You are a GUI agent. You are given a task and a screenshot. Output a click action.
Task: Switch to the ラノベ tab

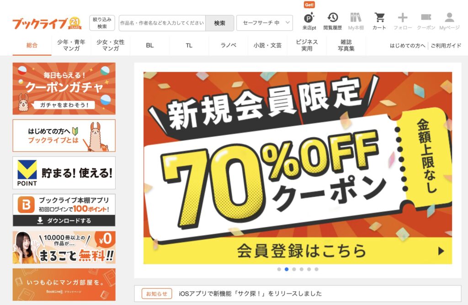pos(229,45)
